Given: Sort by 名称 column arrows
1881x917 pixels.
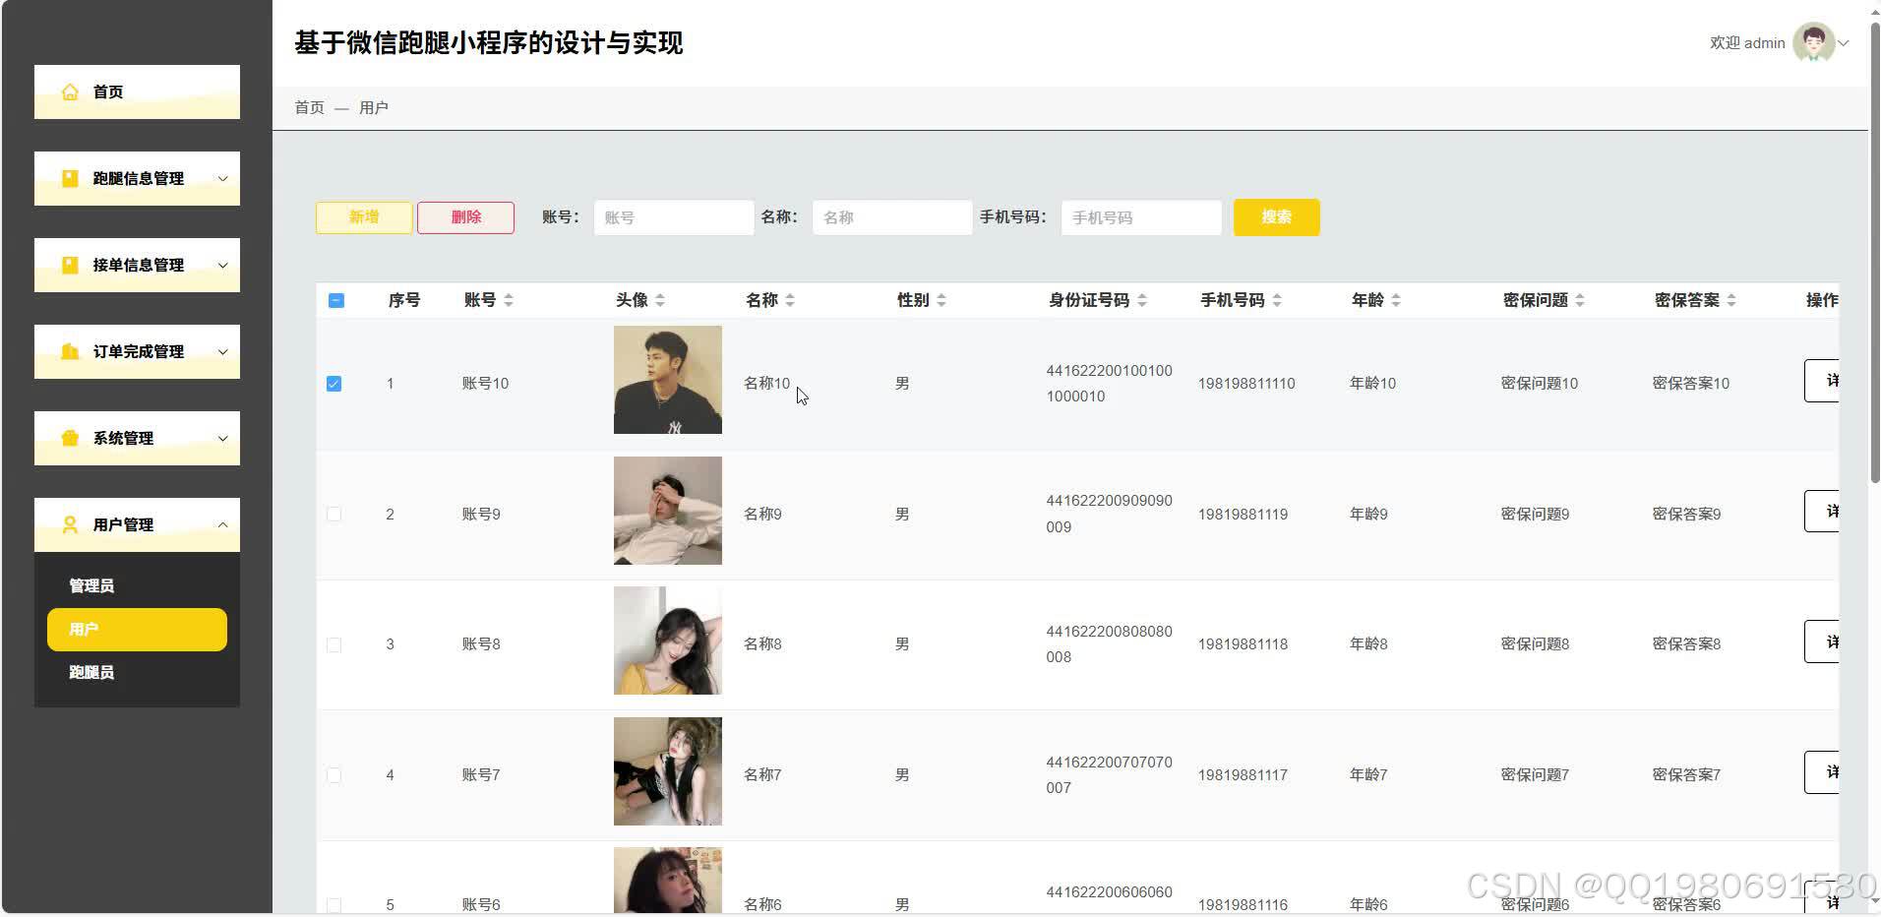Looking at the screenshot, I should [x=790, y=300].
